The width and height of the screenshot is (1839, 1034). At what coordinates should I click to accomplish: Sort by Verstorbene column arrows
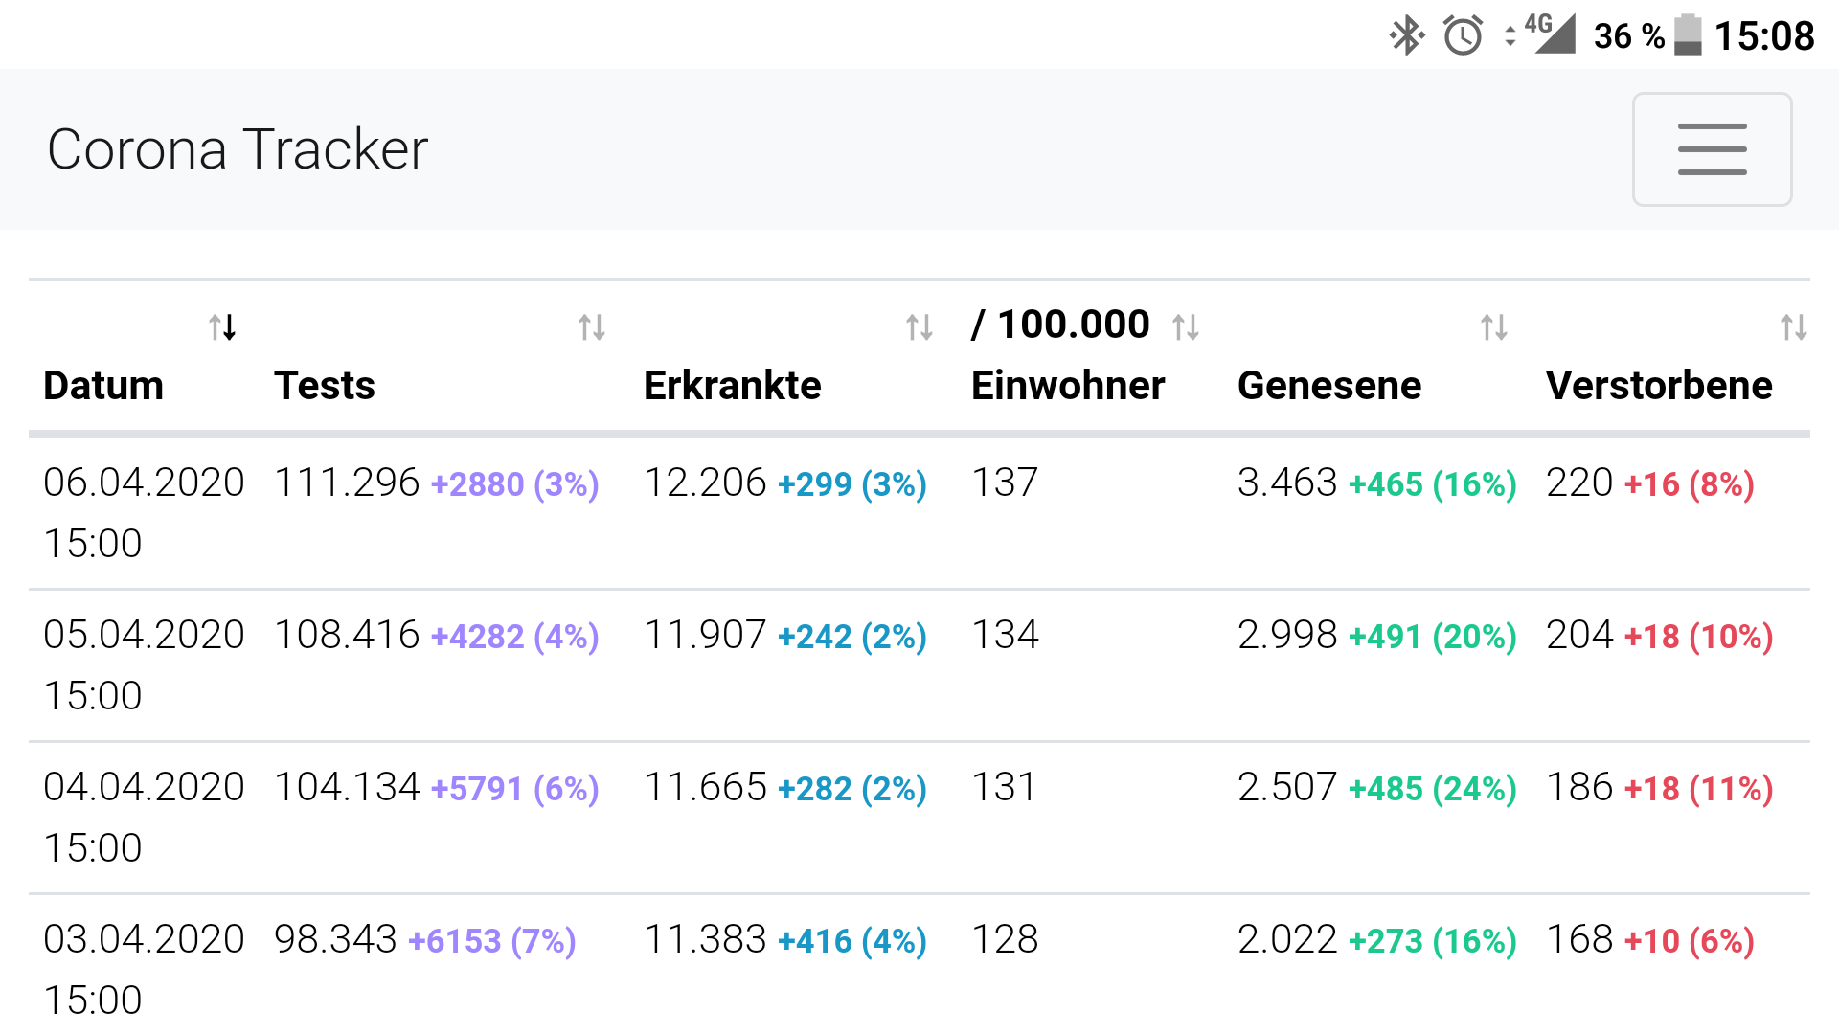click(x=1794, y=327)
